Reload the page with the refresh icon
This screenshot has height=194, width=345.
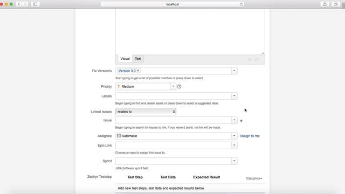point(241,4)
